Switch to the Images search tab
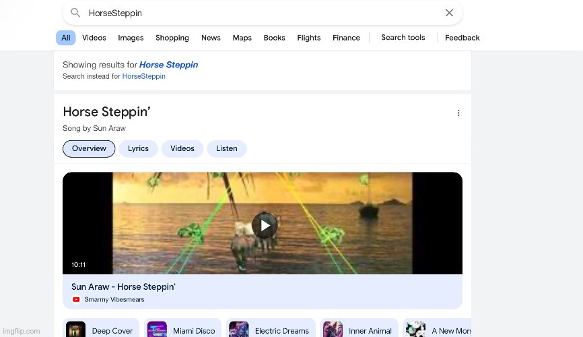 131,38
